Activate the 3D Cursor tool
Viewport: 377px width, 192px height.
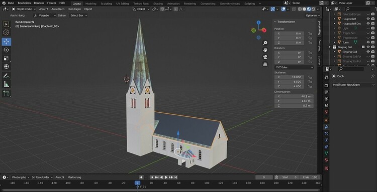[x=7, y=33]
